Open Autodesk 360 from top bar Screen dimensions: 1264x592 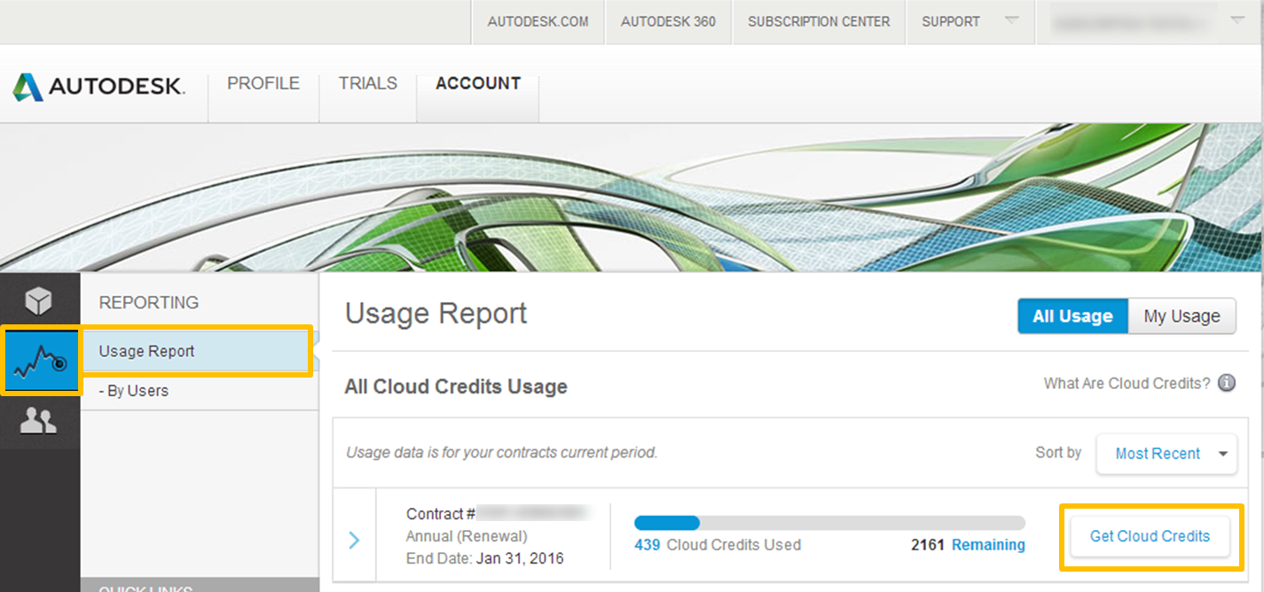tap(668, 21)
